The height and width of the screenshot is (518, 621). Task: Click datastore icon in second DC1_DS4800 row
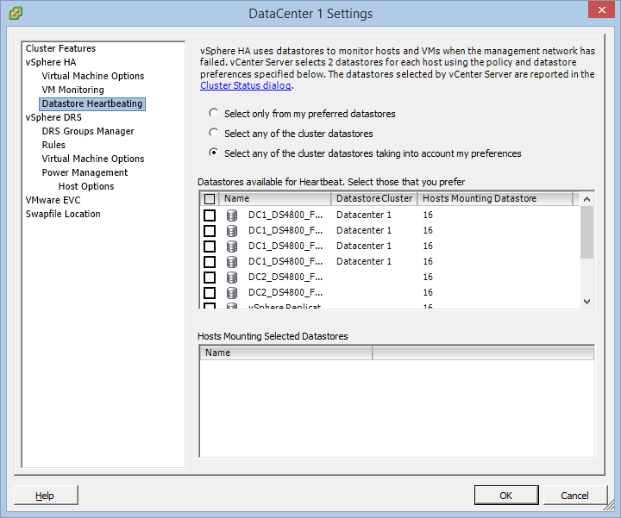pyautogui.click(x=232, y=231)
